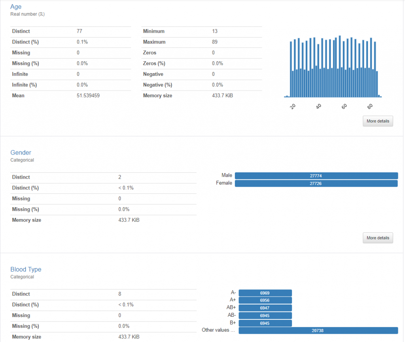The image size is (405, 342).
Task: Click the Categorical label under Blood Type
Action: click(22, 277)
